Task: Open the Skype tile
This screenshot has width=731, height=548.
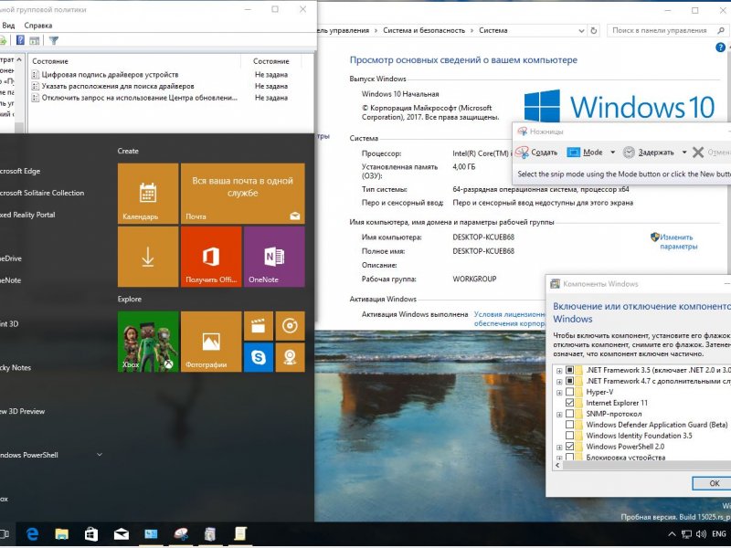Action: (x=259, y=357)
